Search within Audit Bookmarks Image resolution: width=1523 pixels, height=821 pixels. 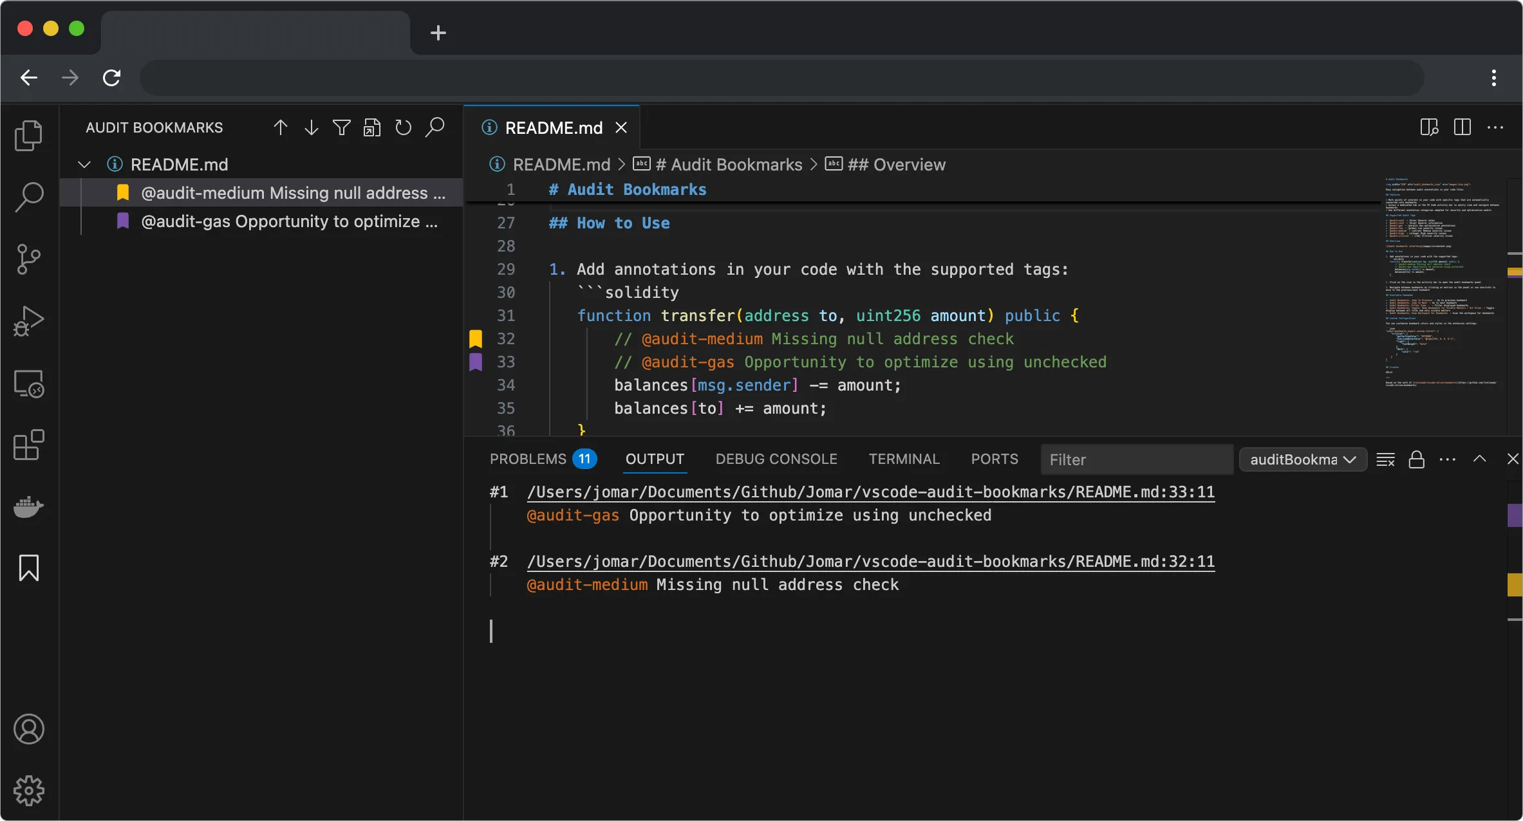tap(434, 127)
